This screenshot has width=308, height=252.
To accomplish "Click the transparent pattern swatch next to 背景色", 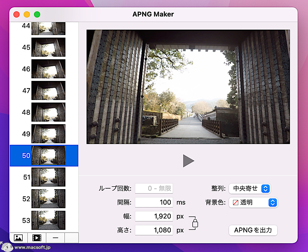I will 235,203.
